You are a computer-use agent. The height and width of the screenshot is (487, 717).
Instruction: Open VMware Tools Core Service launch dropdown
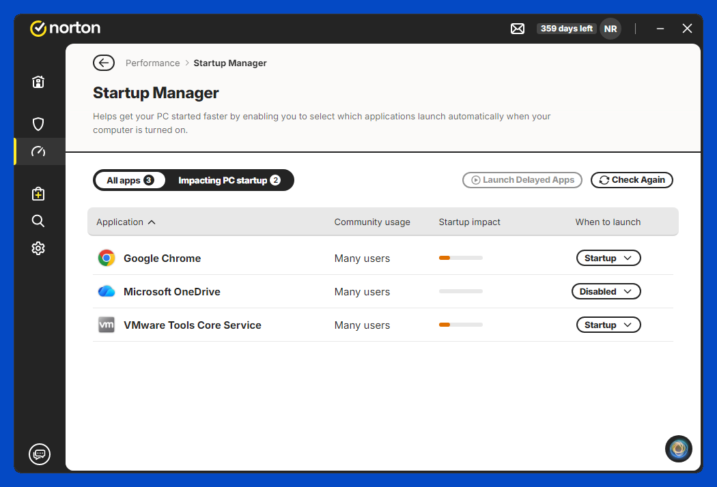(608, 325)
